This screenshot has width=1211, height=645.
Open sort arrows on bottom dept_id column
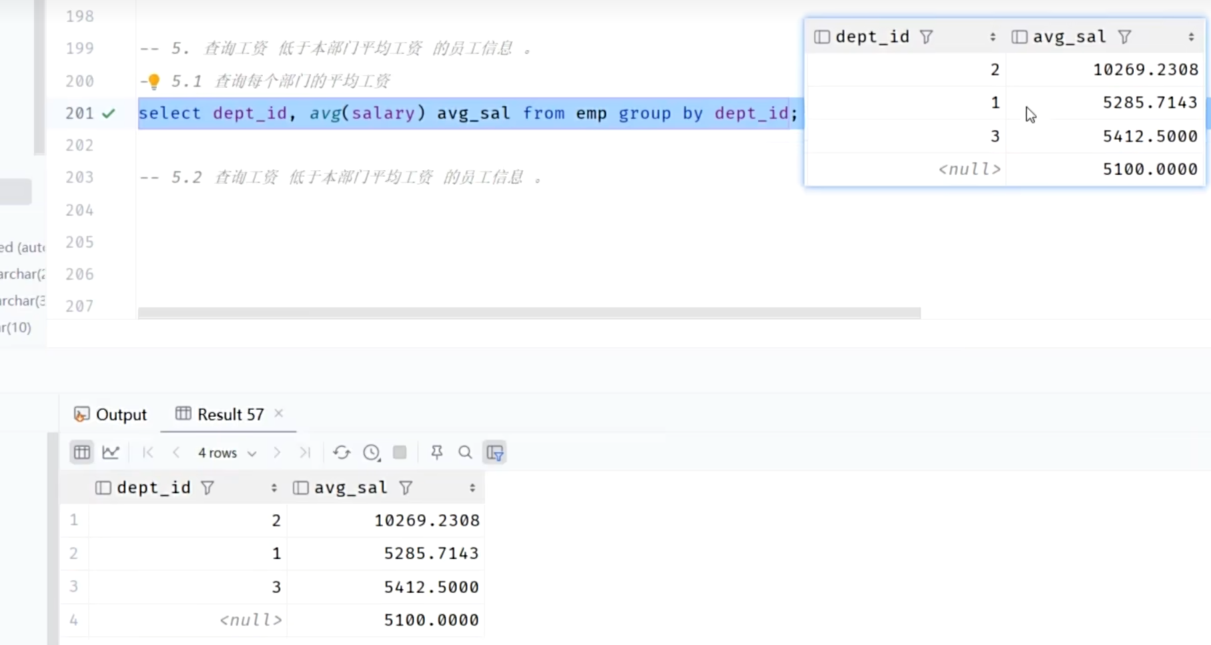click(274, 488)
